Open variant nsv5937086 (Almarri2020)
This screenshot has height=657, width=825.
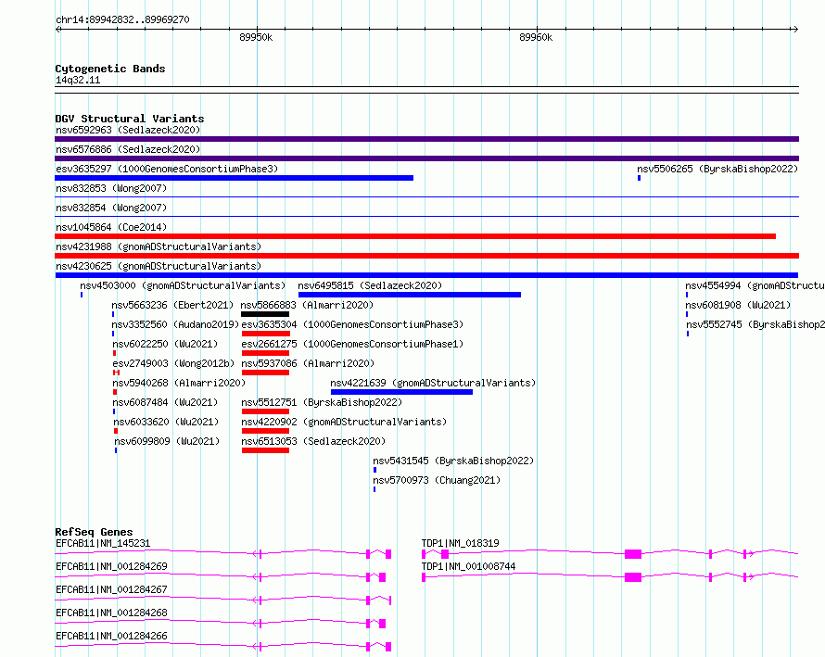[x=308, y=363]
